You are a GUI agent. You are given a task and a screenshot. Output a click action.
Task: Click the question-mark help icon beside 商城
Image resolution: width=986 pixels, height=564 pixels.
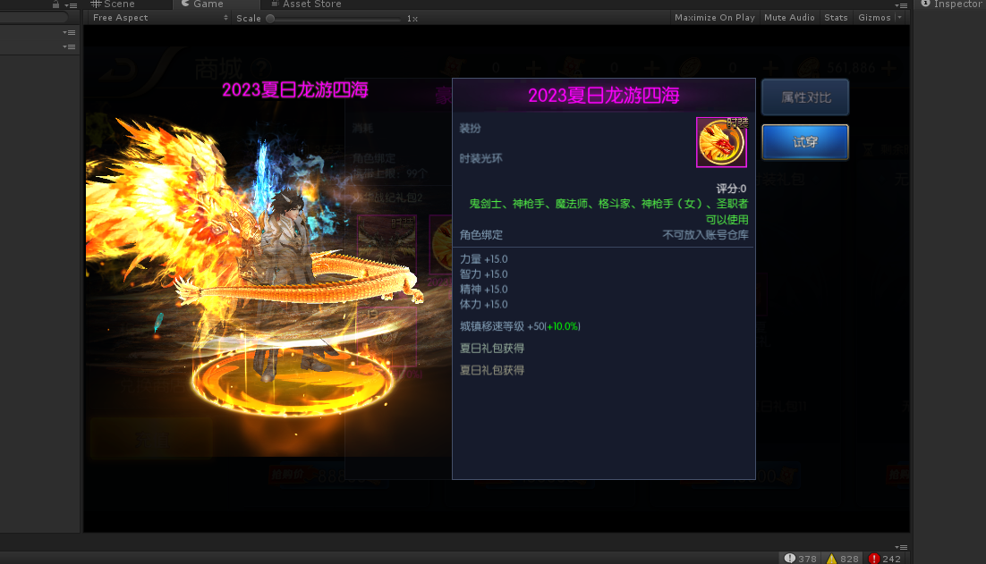click(x=259, y=68)
